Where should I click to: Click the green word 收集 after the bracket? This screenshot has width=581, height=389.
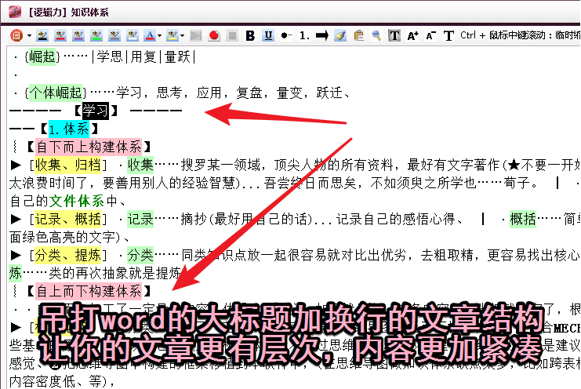pyautogui.click(x=140, y=165)
